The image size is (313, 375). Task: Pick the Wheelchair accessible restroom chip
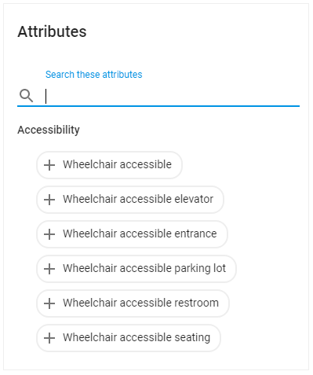pyautogui.click(x=133, y=303)
